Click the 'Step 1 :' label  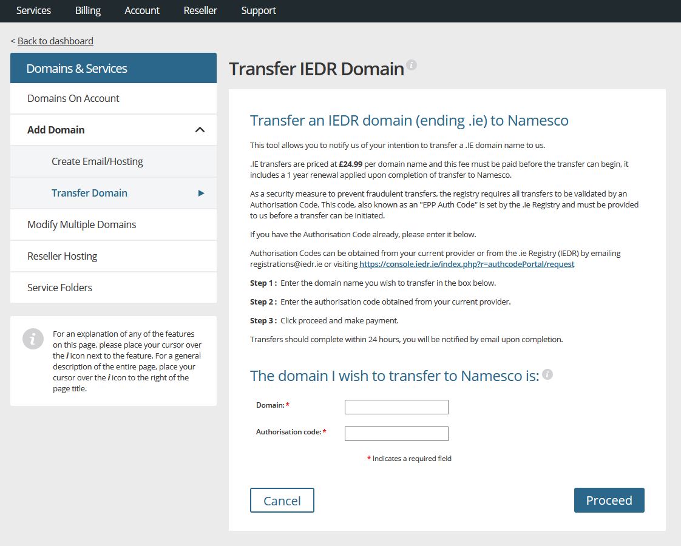click(x=263, y=283)
